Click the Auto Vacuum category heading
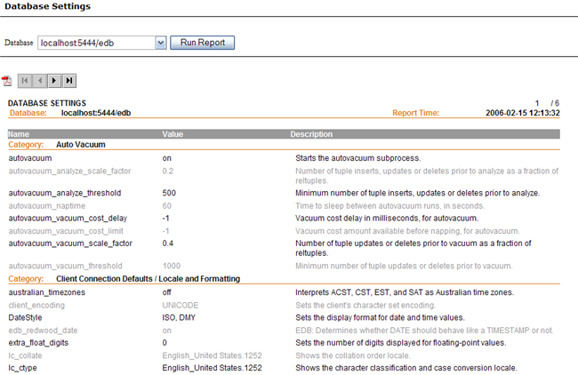Screen dimensions: 578x375 [x=81, y=144]
